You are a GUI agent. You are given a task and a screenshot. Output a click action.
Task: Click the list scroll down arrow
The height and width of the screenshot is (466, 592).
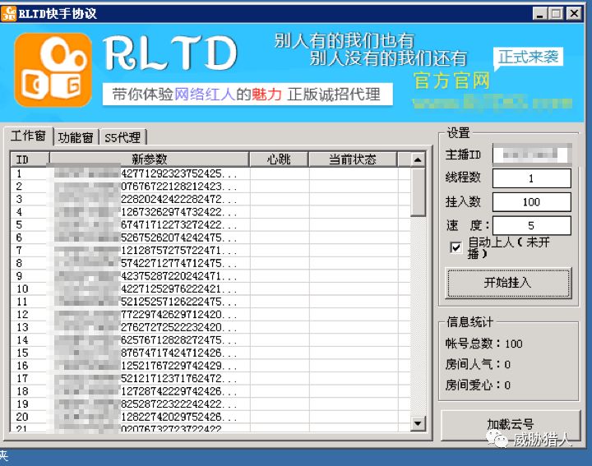coord(418,423)
